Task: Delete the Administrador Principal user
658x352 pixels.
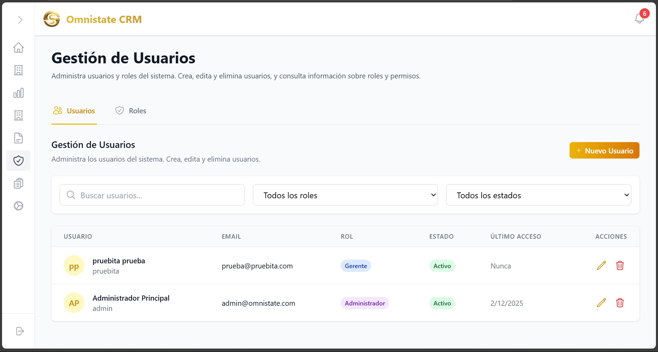Action: (x=620, y=303)
